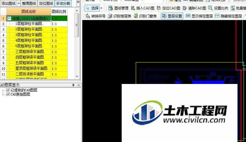The image size is (246, 142).
Task: Click the drawing list scrollbar up arrow
Action: 77,11
